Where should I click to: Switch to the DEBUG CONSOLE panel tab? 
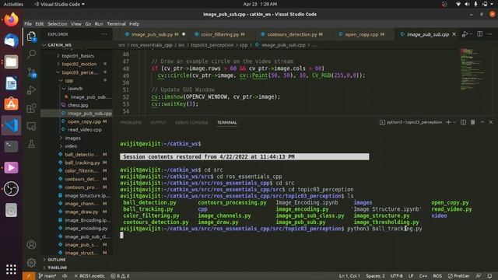tap(191, 123)
